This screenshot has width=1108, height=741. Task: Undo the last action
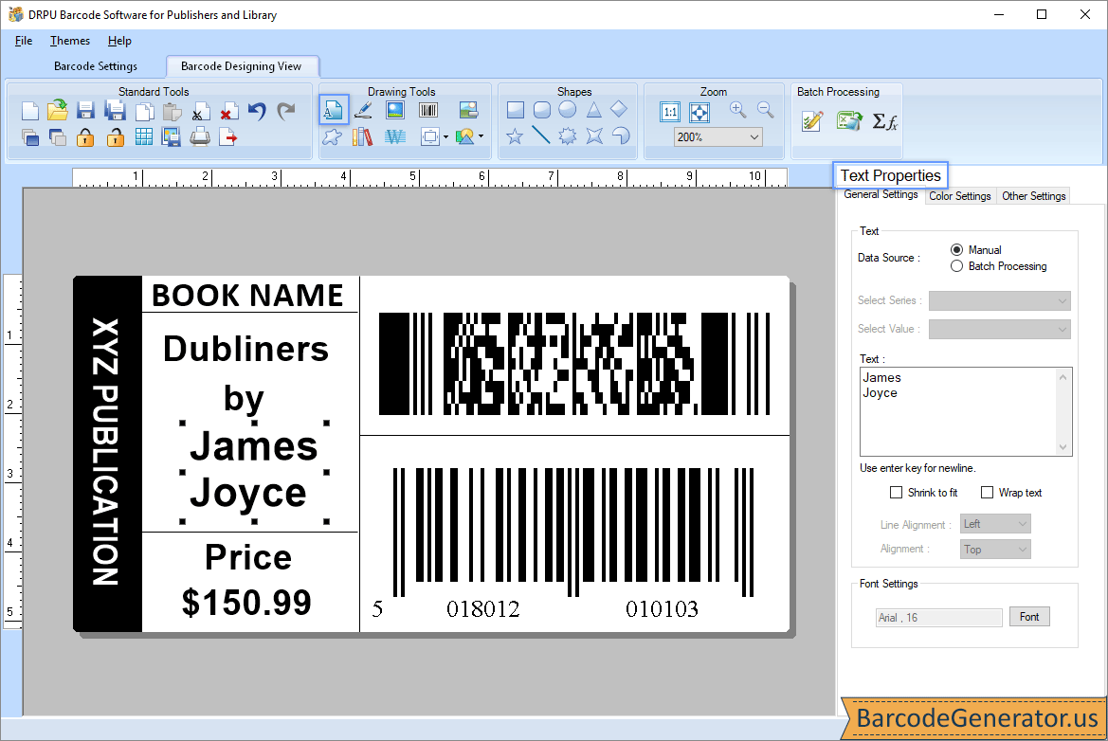(x=257, y=111)
